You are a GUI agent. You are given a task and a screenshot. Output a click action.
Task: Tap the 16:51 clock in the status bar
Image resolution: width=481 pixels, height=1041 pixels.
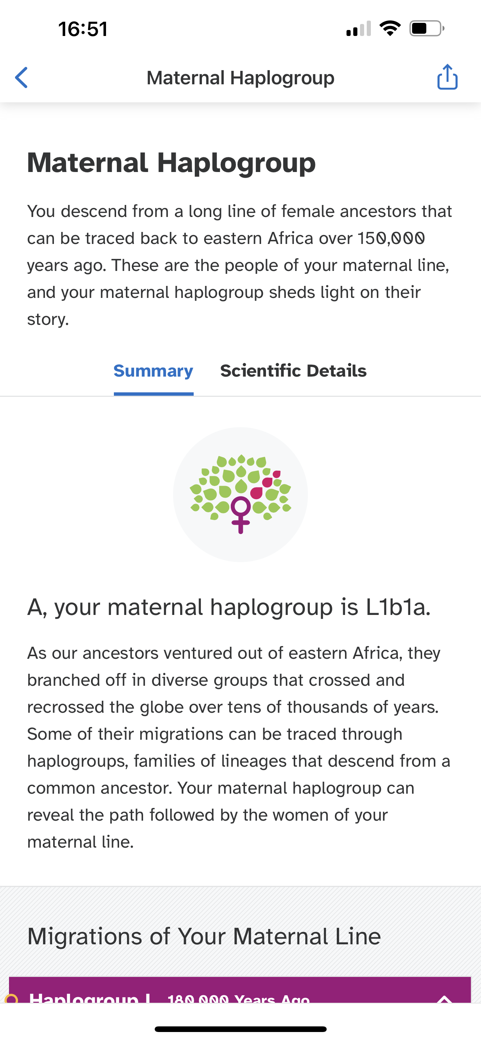83,29
